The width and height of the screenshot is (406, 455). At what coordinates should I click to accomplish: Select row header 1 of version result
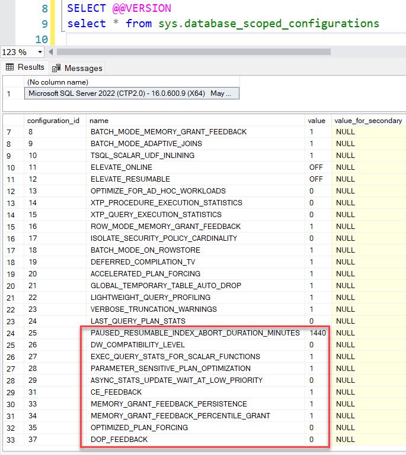point(14,93)
